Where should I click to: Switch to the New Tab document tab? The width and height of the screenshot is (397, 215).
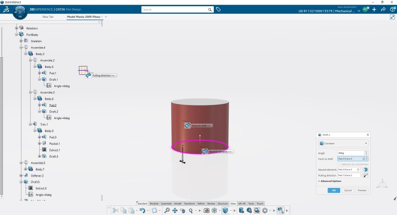pyautogui.click(x=48, y=17)
